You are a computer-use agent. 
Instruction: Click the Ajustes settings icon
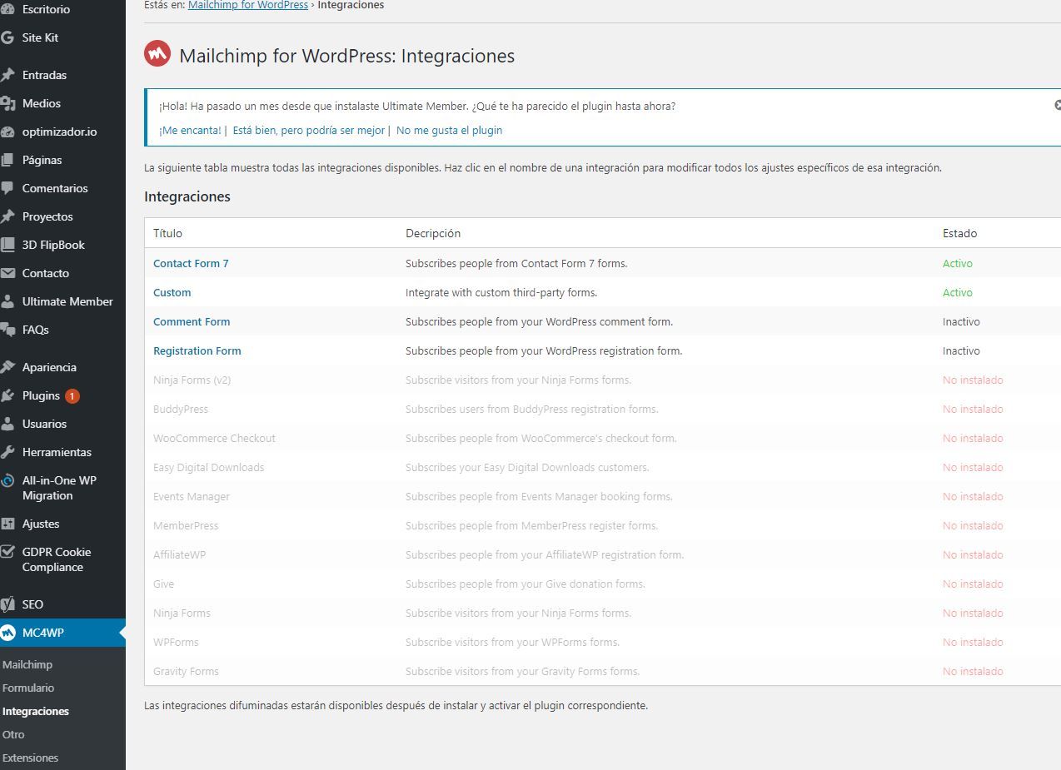7,524
